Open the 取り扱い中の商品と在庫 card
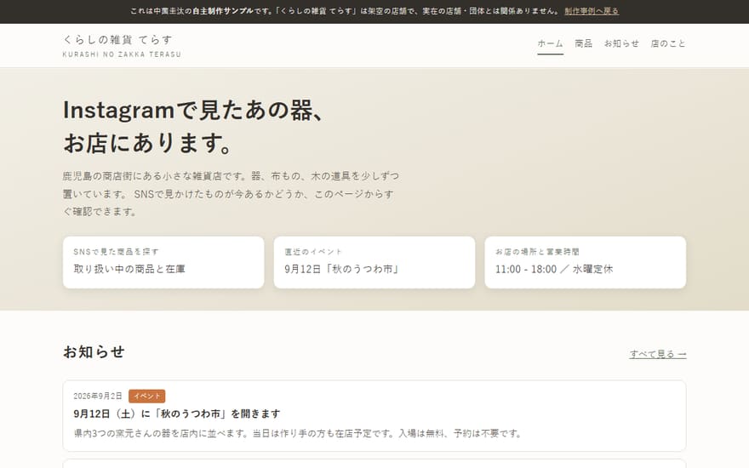The image size is (749, 468). [163, 262]
